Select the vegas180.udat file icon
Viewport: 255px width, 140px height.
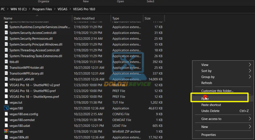point(6,126)
